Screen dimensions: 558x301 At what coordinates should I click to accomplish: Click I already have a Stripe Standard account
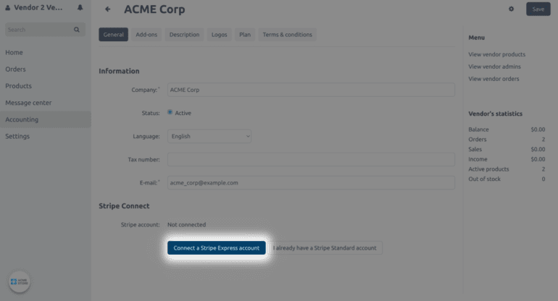coord(325,247)
